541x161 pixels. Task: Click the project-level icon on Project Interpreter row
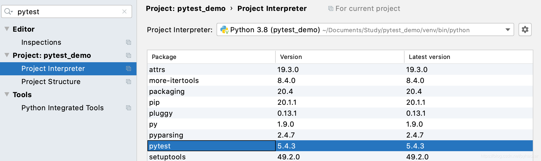pos(128,68)
